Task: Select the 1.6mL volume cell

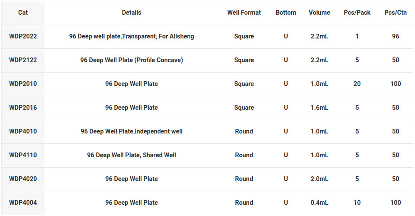Action: point(319,108)
